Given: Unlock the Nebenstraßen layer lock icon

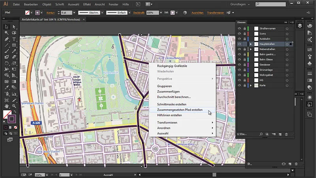Looking at the screenshot, I should pos(245,49).
